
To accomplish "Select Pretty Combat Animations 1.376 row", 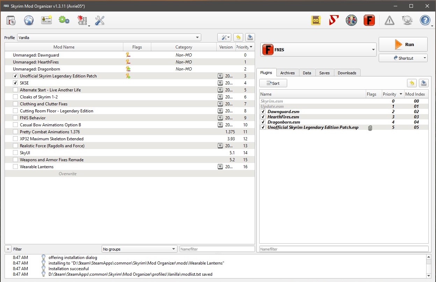I will [130, 132].
